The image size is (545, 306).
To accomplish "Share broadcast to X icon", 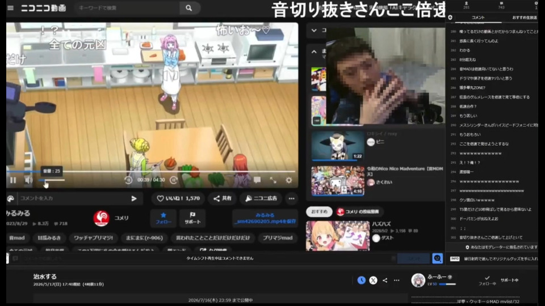I will click(x=373, y=280).
